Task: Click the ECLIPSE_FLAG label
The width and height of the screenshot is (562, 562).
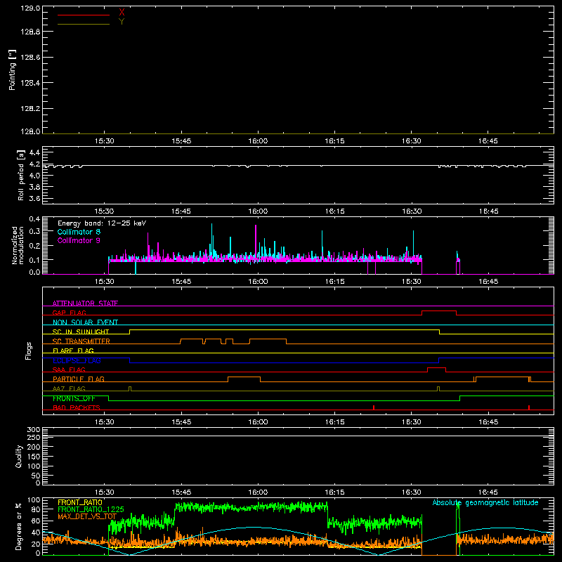Action: point(77,360)
